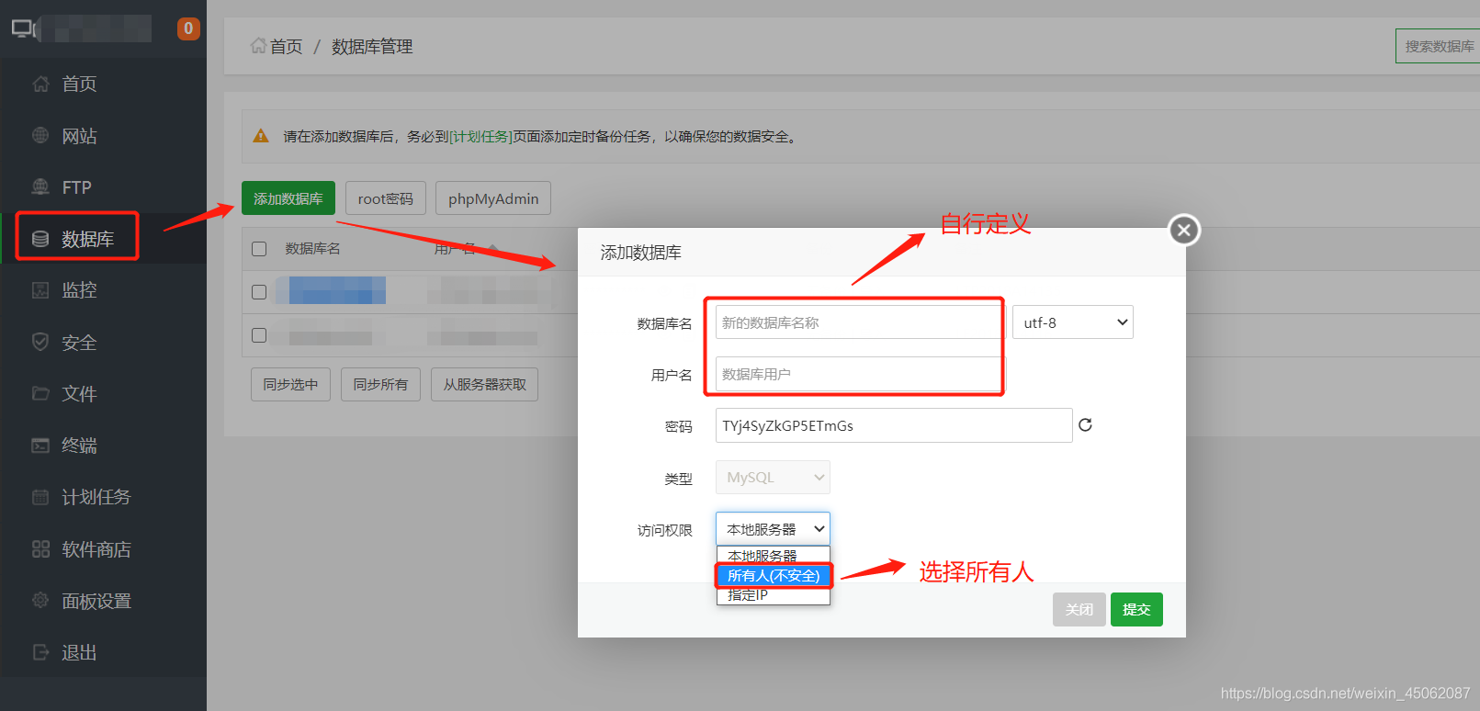The height and width of the screenshot is (711, 1480).
Task: Click the password field with TYj4SyZkGP5ETmGs
Action: [894, 425]
